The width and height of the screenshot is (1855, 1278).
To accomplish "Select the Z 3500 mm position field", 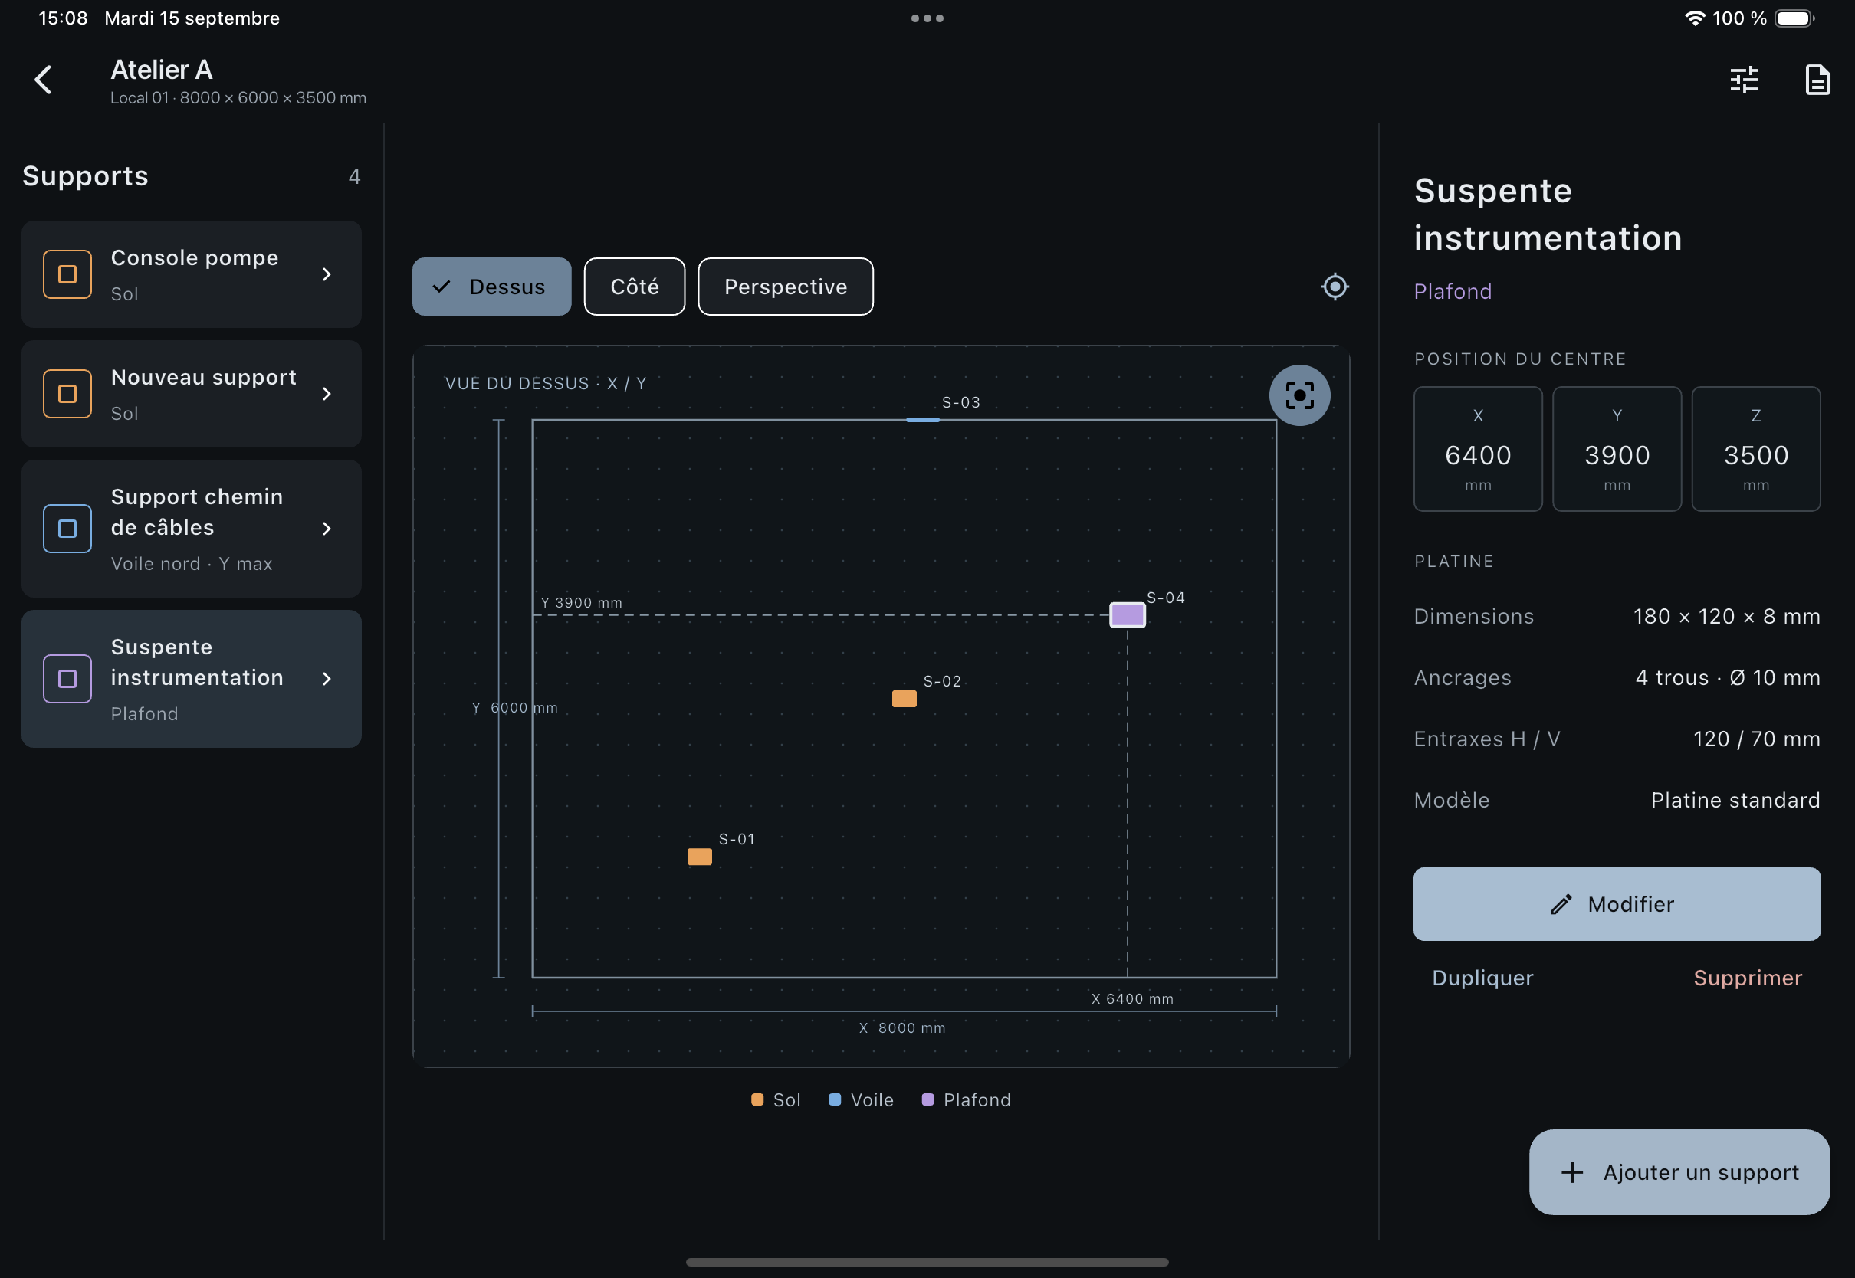I will [1755, 449].
